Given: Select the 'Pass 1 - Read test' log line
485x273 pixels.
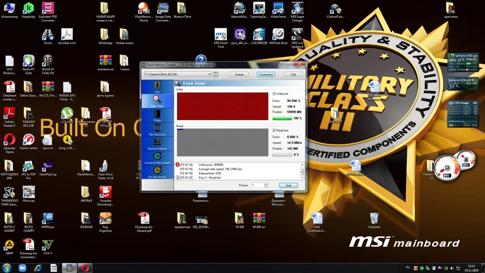Looking at the screenshot, I should click(x=210, y=178).
